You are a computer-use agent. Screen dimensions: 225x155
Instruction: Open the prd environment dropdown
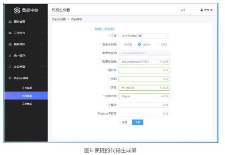(x=187, y=10)
